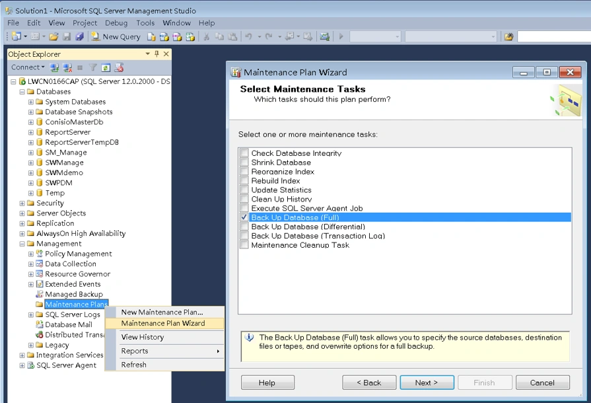Screen dimensions: 591x403
Task: Click the Find toolbar icon next to the search box
Action: [x=509, y=36]
